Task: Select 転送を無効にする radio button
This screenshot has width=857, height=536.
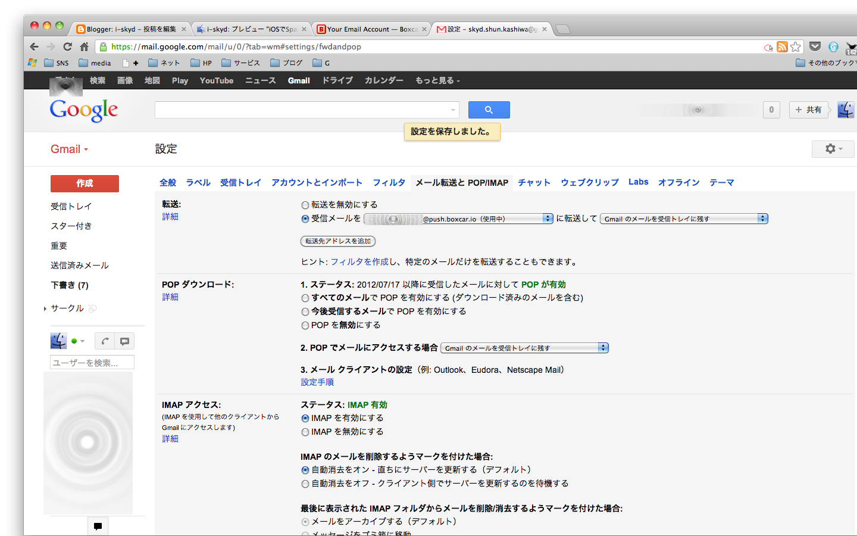Action: pos(305,205)
